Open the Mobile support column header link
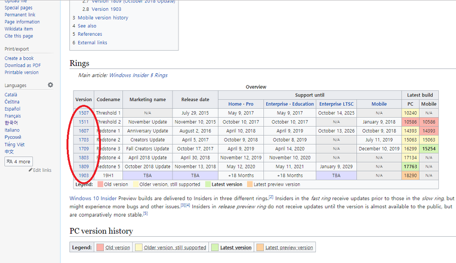The image size is (456, 263). (379, 104)
